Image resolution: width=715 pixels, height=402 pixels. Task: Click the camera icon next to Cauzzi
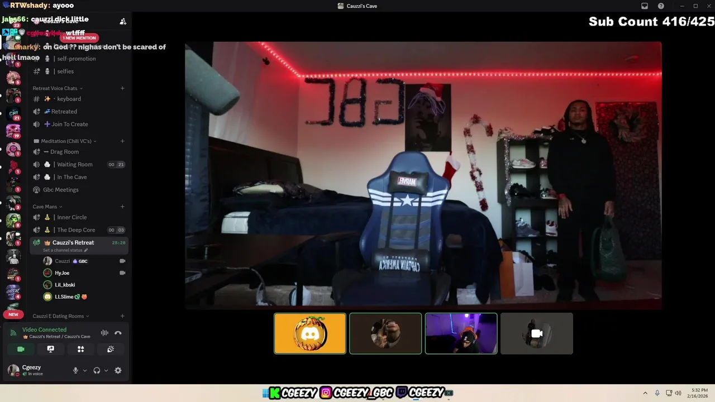click(122, 261)
